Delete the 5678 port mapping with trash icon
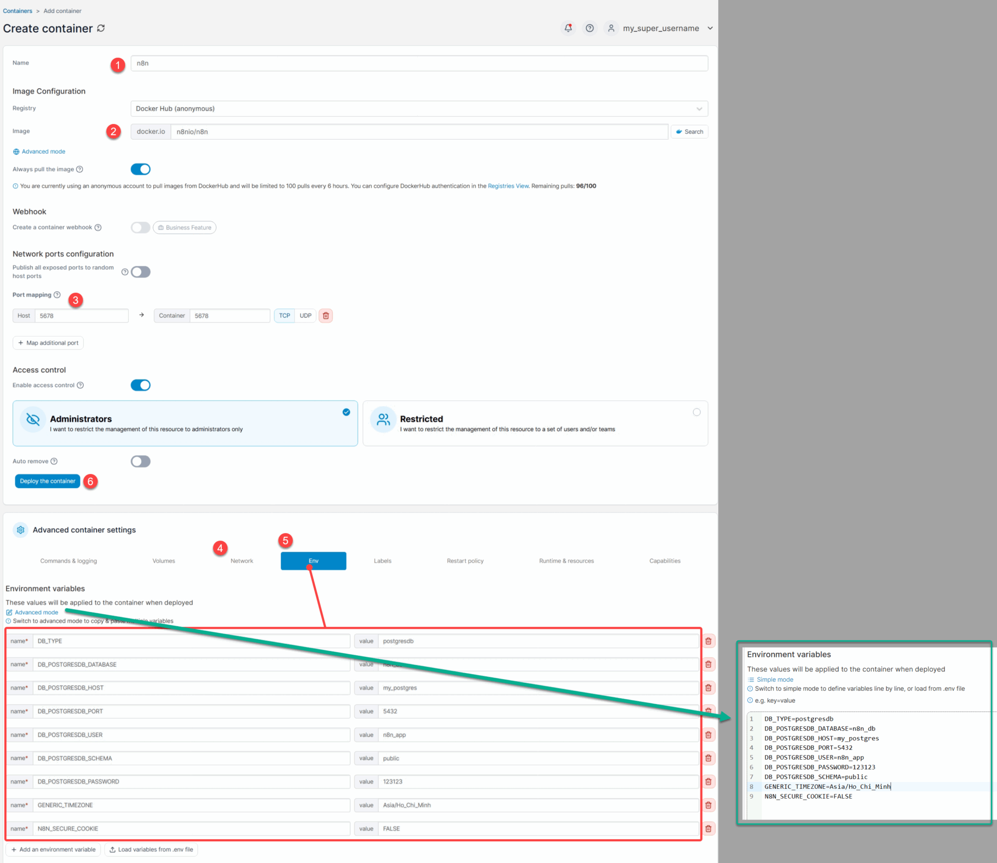This screenshot has height=863, width=997. pyautogui.click(x=326, y=316)
